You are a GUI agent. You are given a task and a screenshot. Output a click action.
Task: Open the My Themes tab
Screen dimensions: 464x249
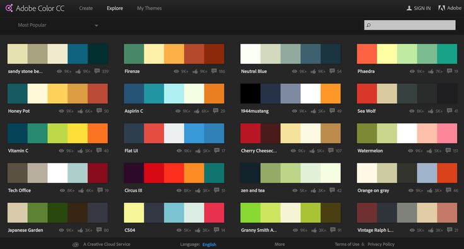[149, 8]
